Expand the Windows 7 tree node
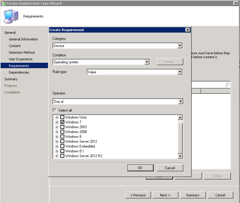240x203 pixels. pos(57,122)
